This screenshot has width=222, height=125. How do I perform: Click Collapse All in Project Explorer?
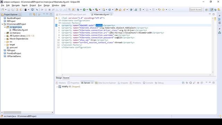[31, 15]
